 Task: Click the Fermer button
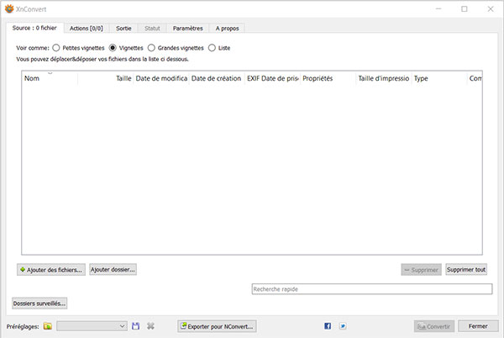[x=478, y=326]
